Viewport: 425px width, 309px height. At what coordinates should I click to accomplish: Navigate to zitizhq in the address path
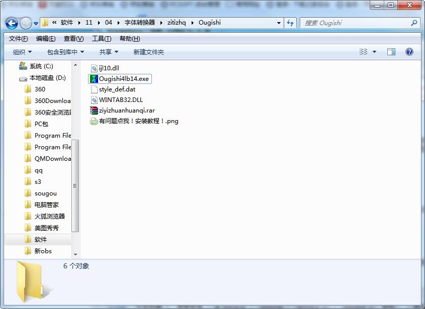(177, 23)
